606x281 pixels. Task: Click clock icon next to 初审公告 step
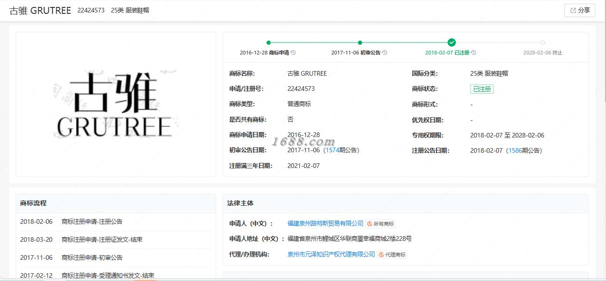point(385,53)
